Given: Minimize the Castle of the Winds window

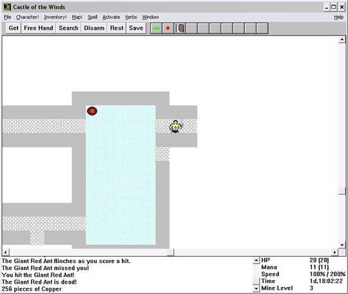Looking at the screenshot, I should tap(327, 7).
